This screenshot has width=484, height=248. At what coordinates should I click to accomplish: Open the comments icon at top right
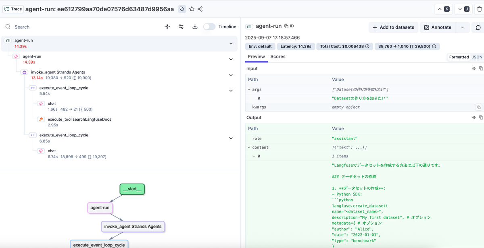(478, 27)
